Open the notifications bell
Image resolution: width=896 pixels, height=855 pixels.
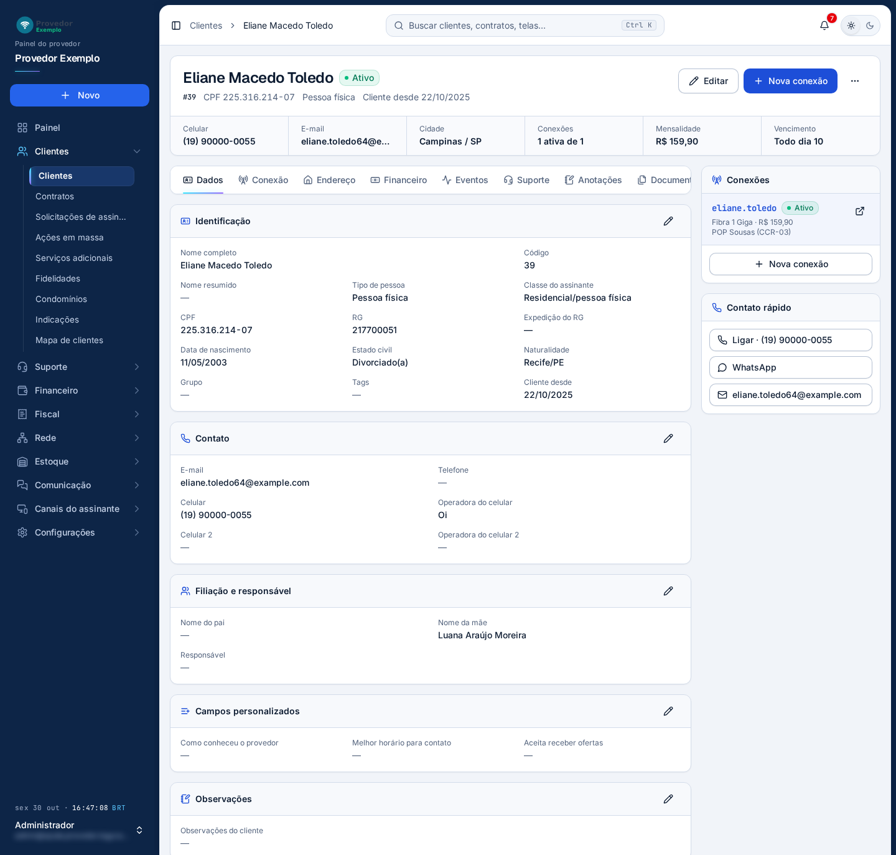(824, 26)
